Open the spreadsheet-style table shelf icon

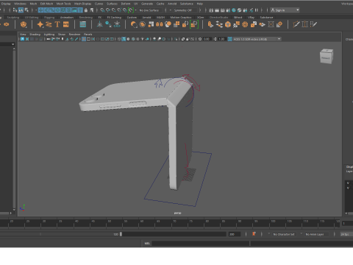click(83, 24)
